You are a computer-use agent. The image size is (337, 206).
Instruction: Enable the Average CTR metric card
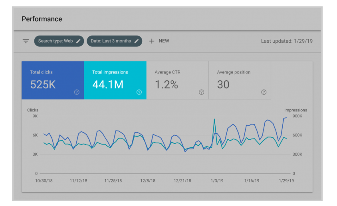pyautogui.click(x=178, y=80)
